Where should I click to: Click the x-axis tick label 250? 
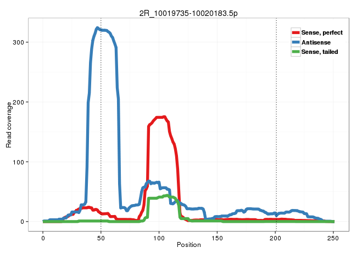tap(334, 237)
